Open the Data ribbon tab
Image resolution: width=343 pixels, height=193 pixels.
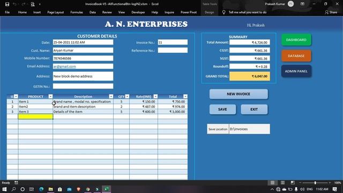(93, 12)
